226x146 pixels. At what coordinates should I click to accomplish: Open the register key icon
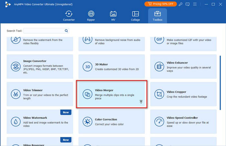click(180, 4)
